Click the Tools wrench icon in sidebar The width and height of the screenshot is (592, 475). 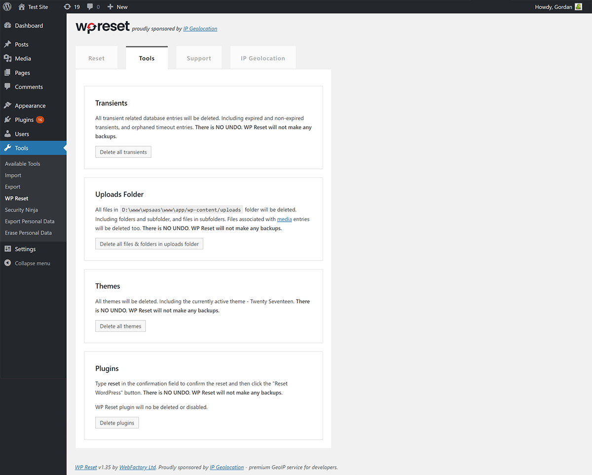(x=7, y=148)
